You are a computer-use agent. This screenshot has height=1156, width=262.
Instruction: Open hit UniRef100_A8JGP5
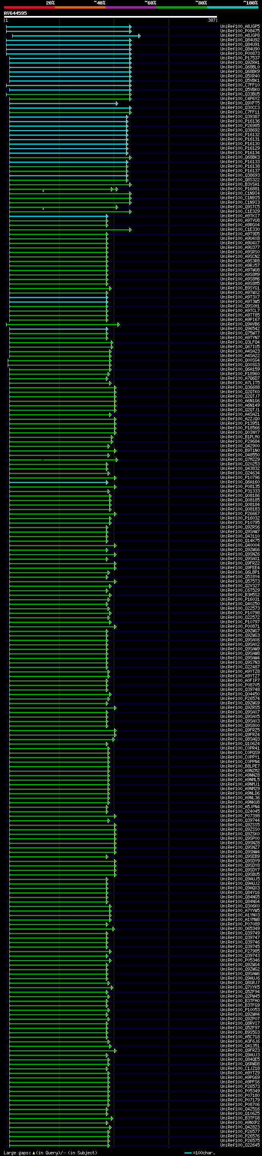tap(240, 27)
